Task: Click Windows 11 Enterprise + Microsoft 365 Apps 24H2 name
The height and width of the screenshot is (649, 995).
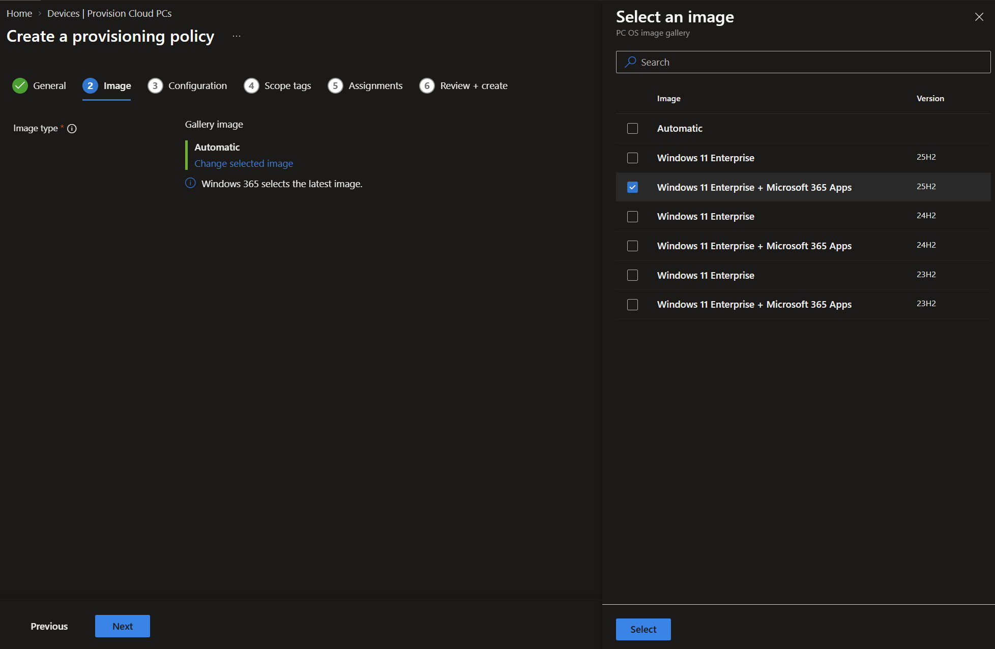Action: pos(754,246)
